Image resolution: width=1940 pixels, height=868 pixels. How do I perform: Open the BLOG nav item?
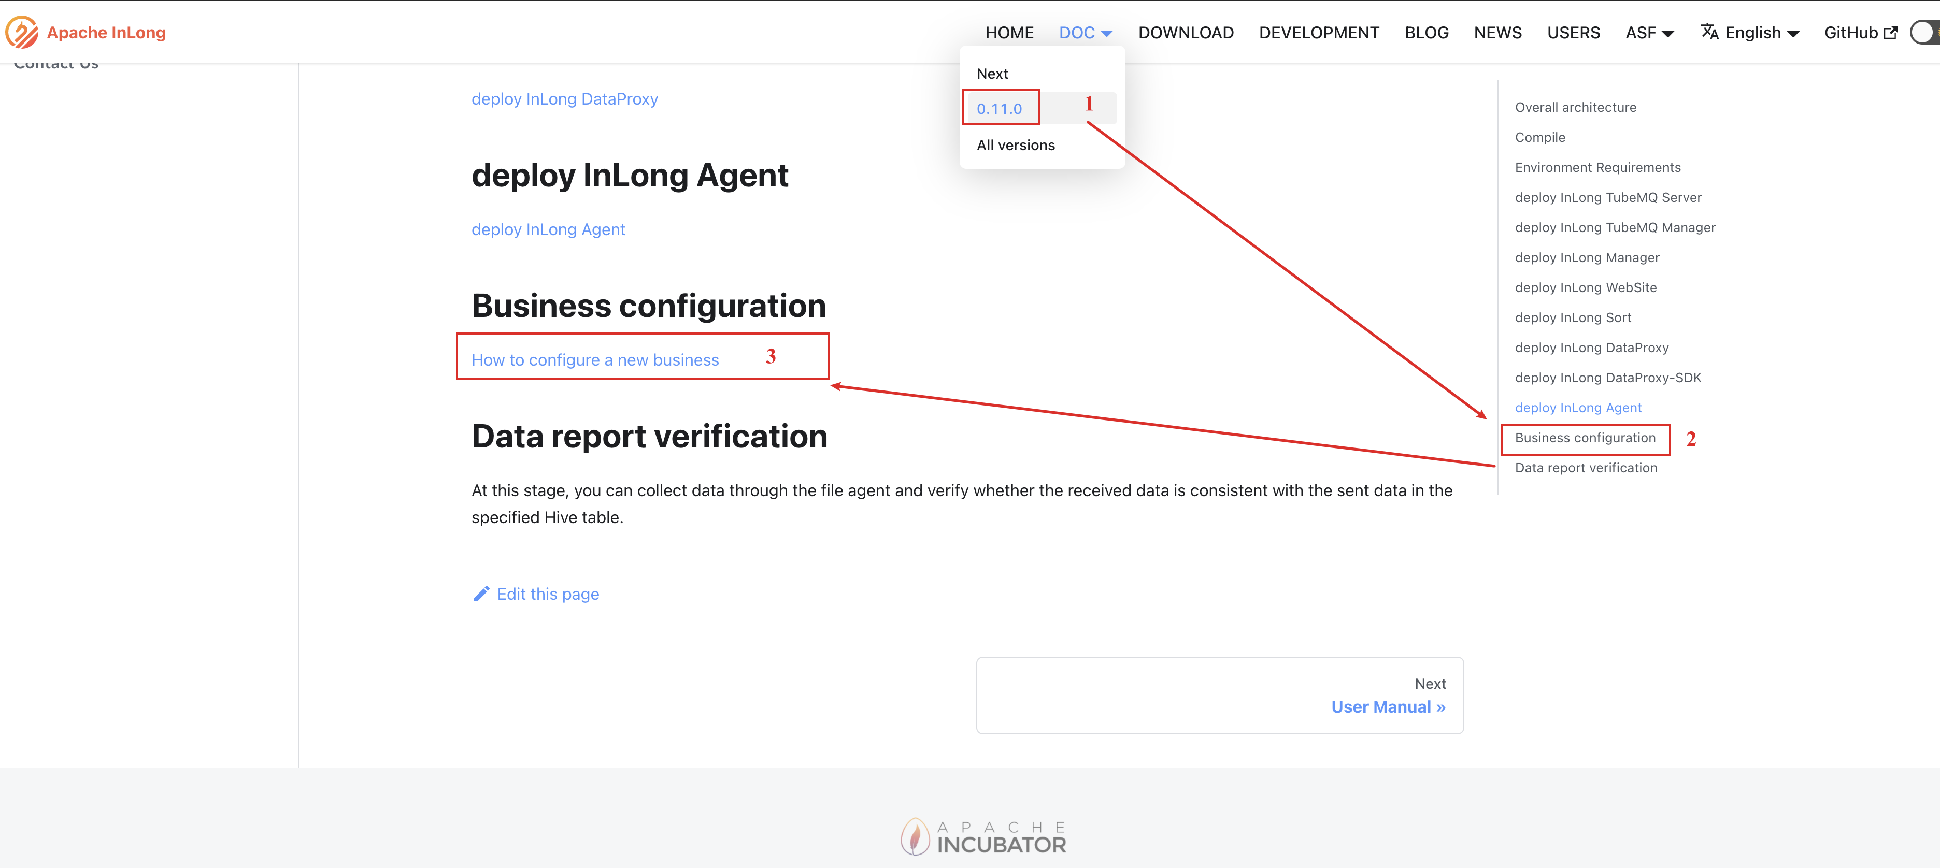pos(1427,33)
